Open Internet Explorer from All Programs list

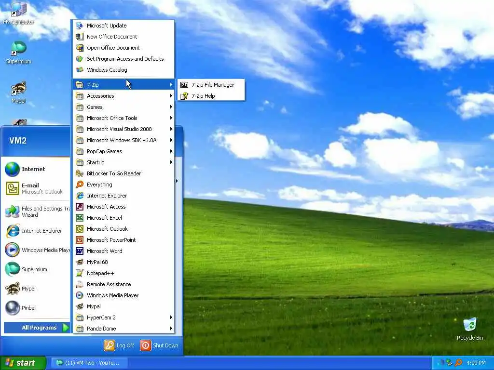click(123, 196)
